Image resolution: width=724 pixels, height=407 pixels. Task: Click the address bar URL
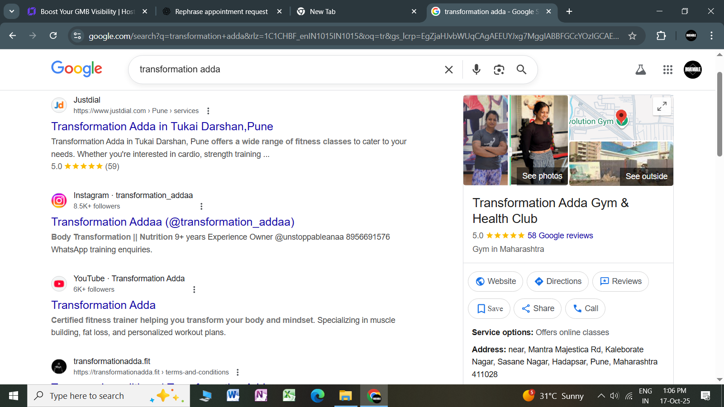pyautogui.click(x=354, y=36)
